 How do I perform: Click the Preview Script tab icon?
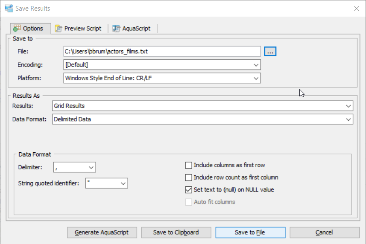59,29
